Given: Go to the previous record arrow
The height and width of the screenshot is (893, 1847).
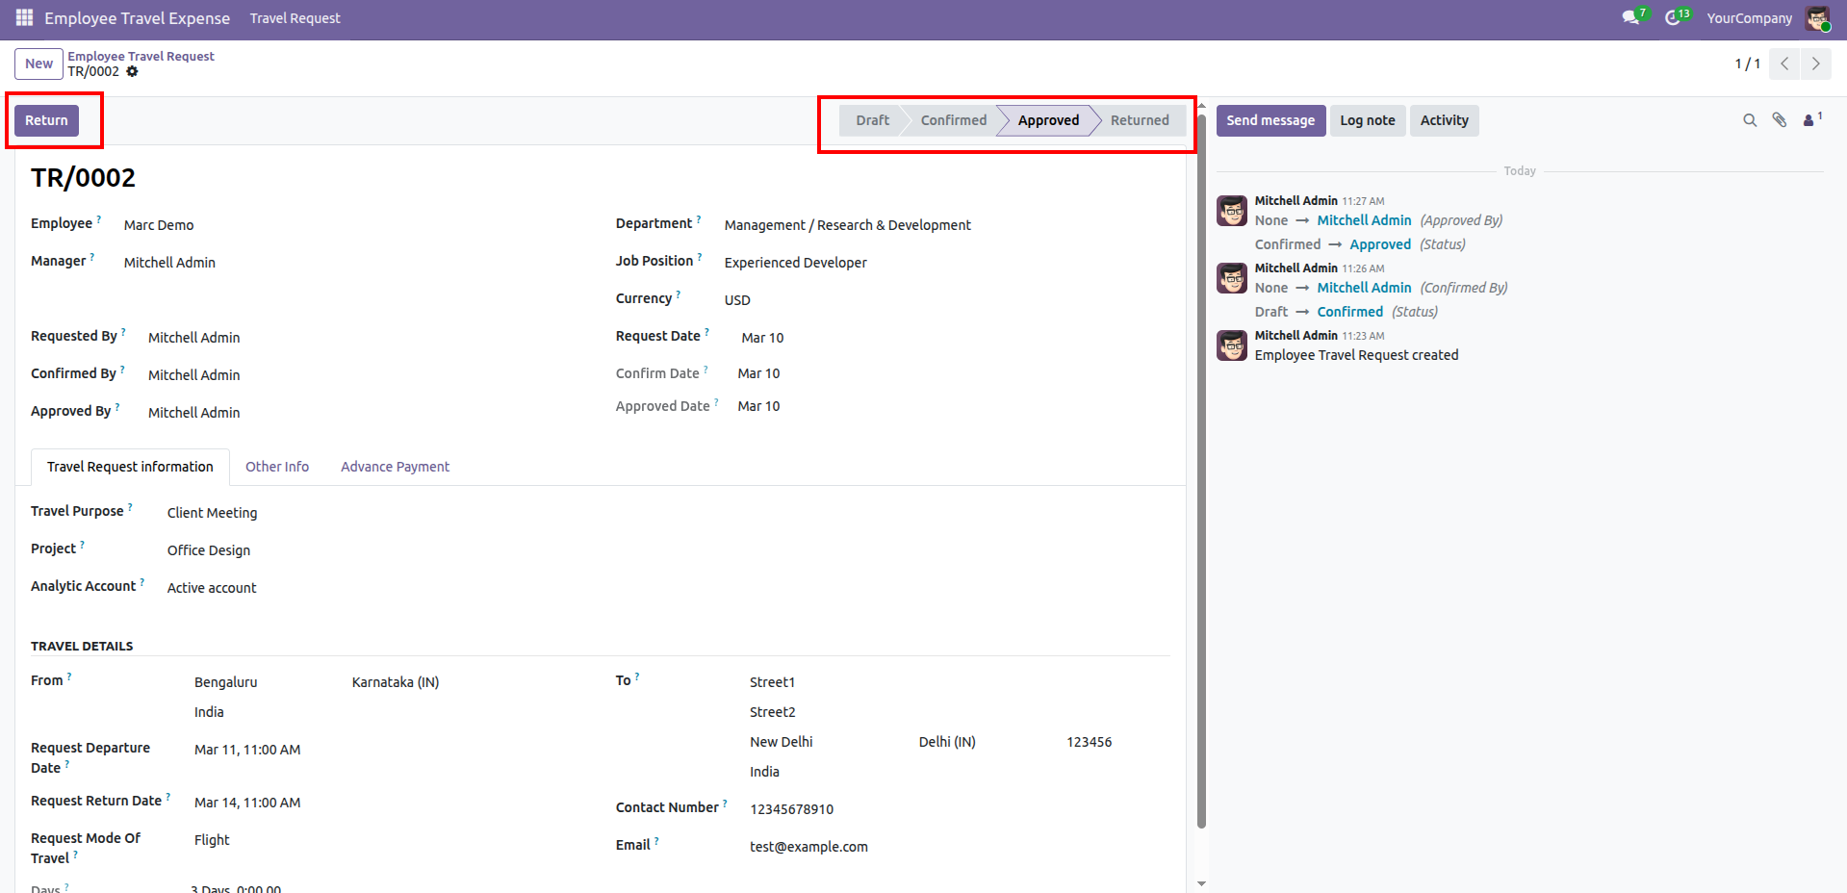Looking at the screenshot, I should pyautogui.click(x=1784, y=64).
